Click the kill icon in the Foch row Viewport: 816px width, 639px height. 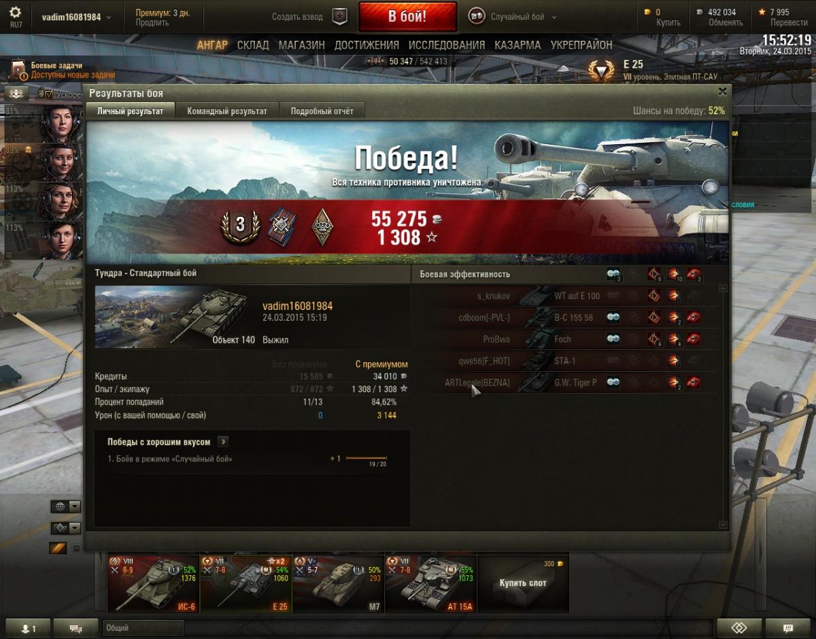[x=694, y=339]
